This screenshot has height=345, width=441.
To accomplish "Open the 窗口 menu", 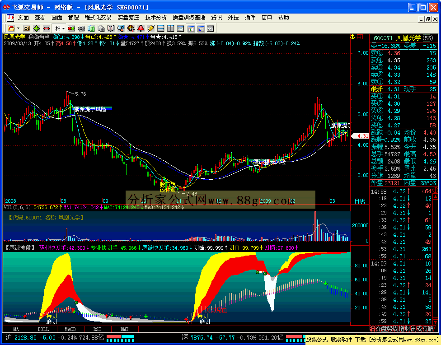I will click(x=267, y=18).
